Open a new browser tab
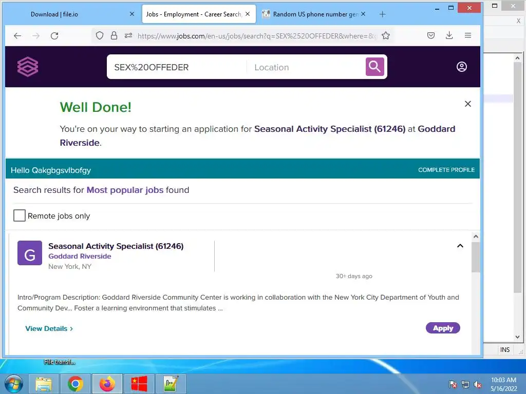 [x=382, y=14]
